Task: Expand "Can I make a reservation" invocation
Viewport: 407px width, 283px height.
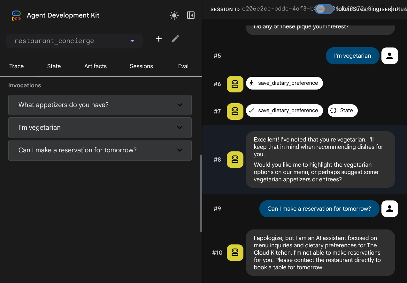Action: pyautogui.click(x=100, y=150)
